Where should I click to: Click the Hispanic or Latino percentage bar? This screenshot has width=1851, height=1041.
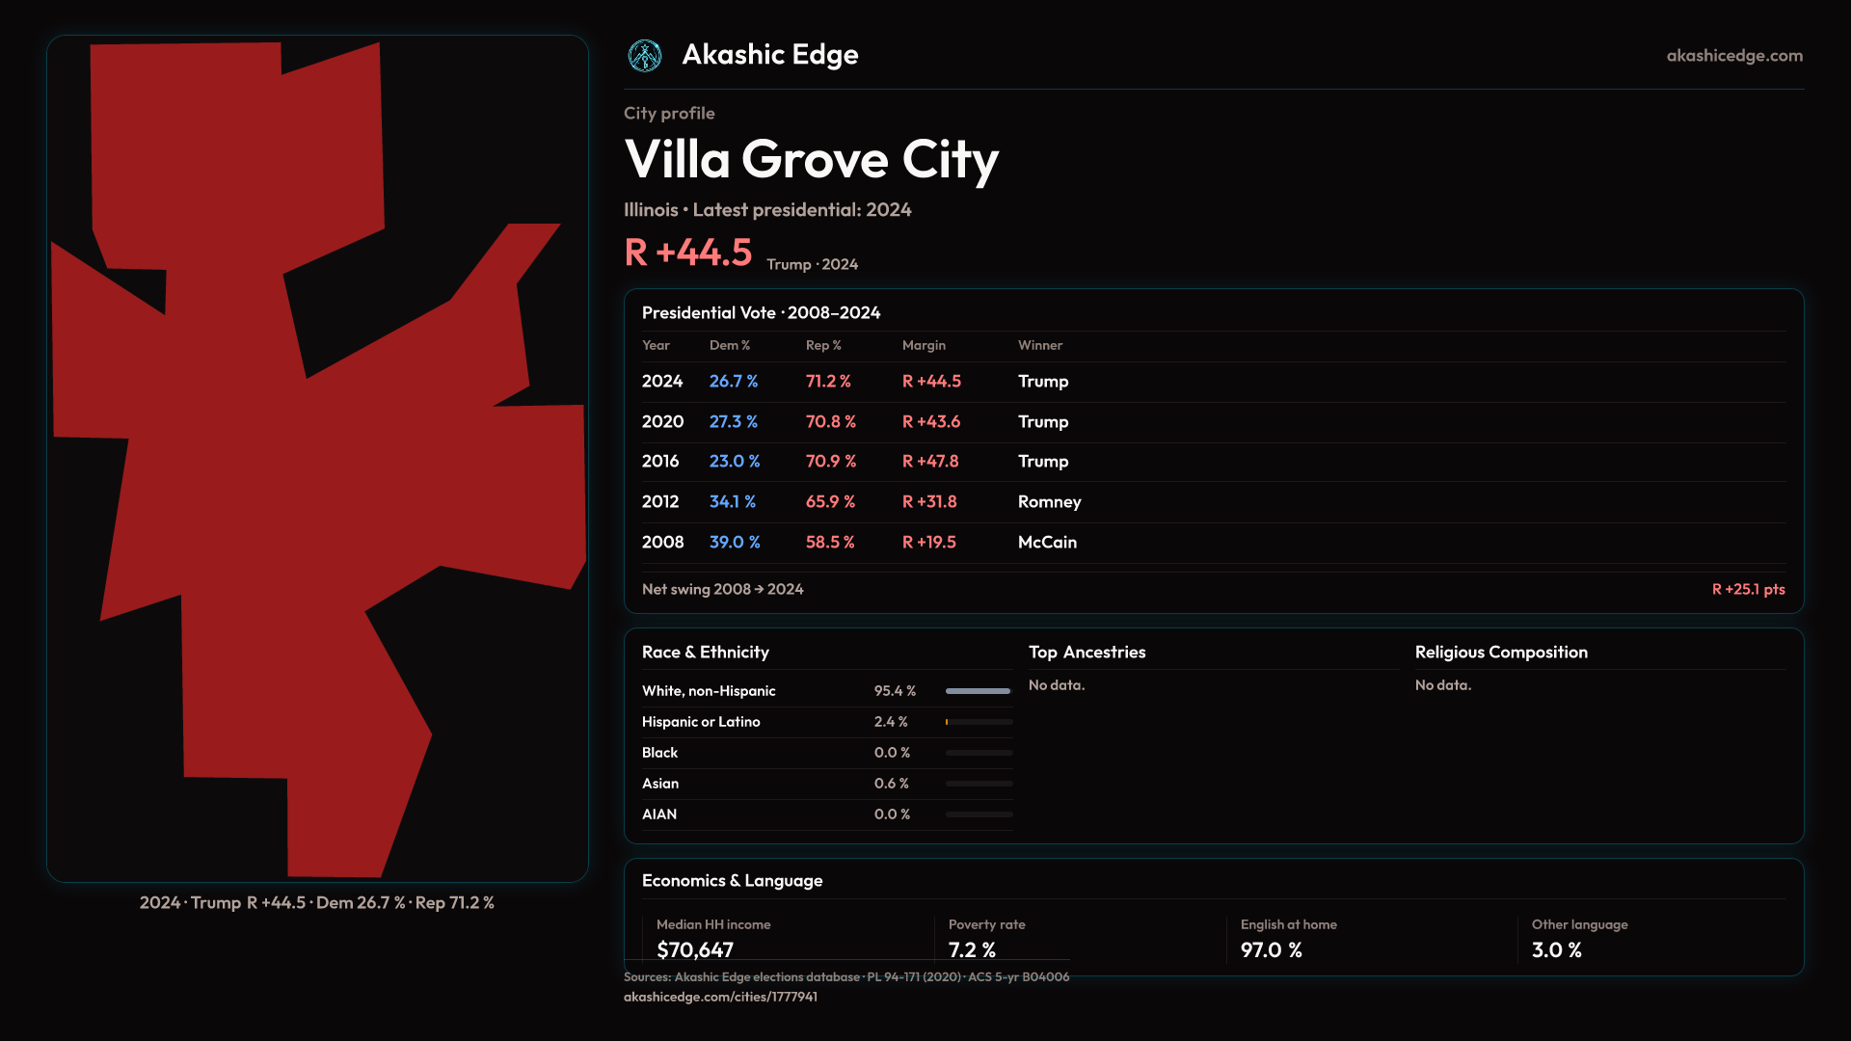pos(978,722)
